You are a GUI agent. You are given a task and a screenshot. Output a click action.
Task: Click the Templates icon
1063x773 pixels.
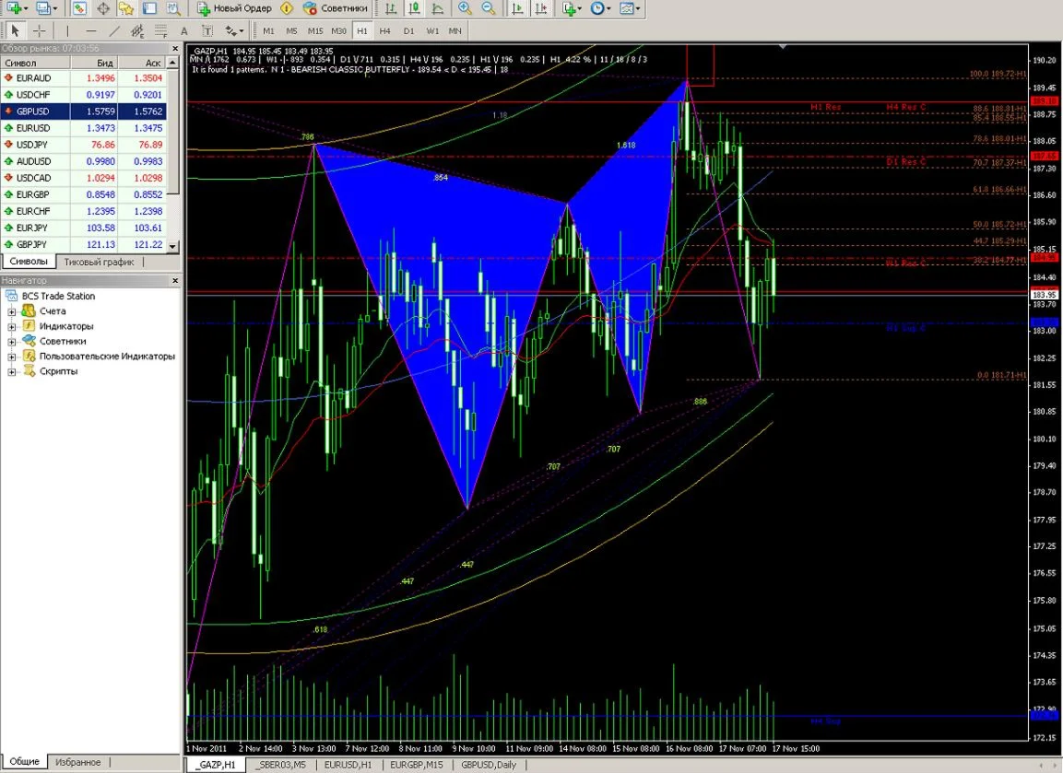[627, 8]
